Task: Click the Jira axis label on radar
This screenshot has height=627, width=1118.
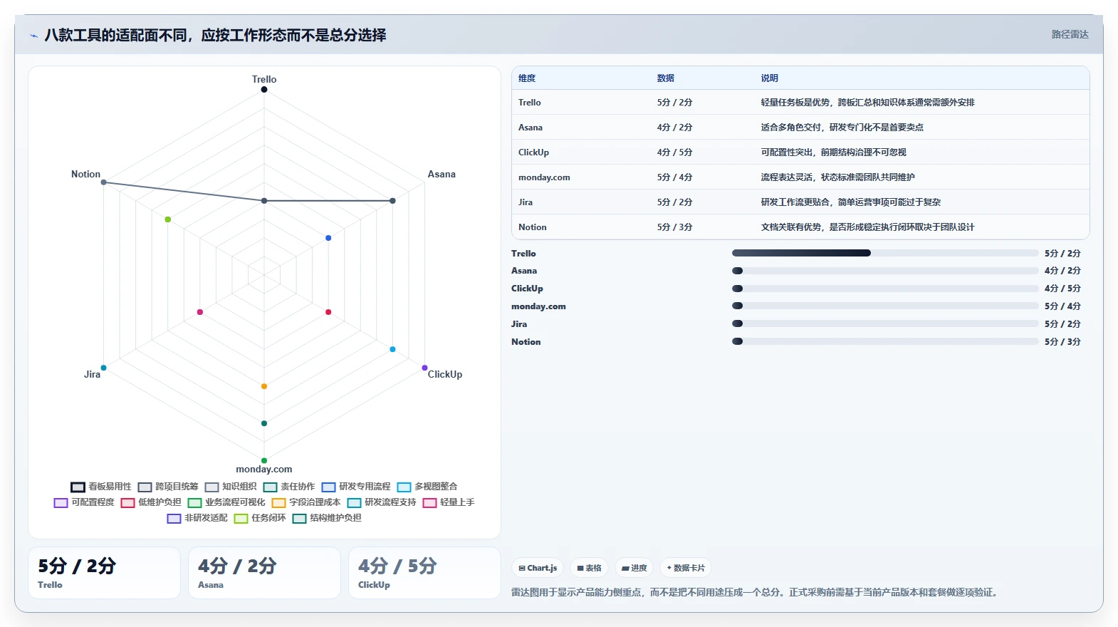Action: [93, 375]
